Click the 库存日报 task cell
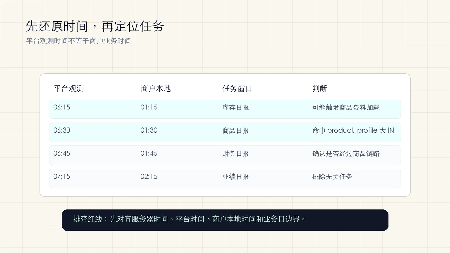 coord(236,108)
